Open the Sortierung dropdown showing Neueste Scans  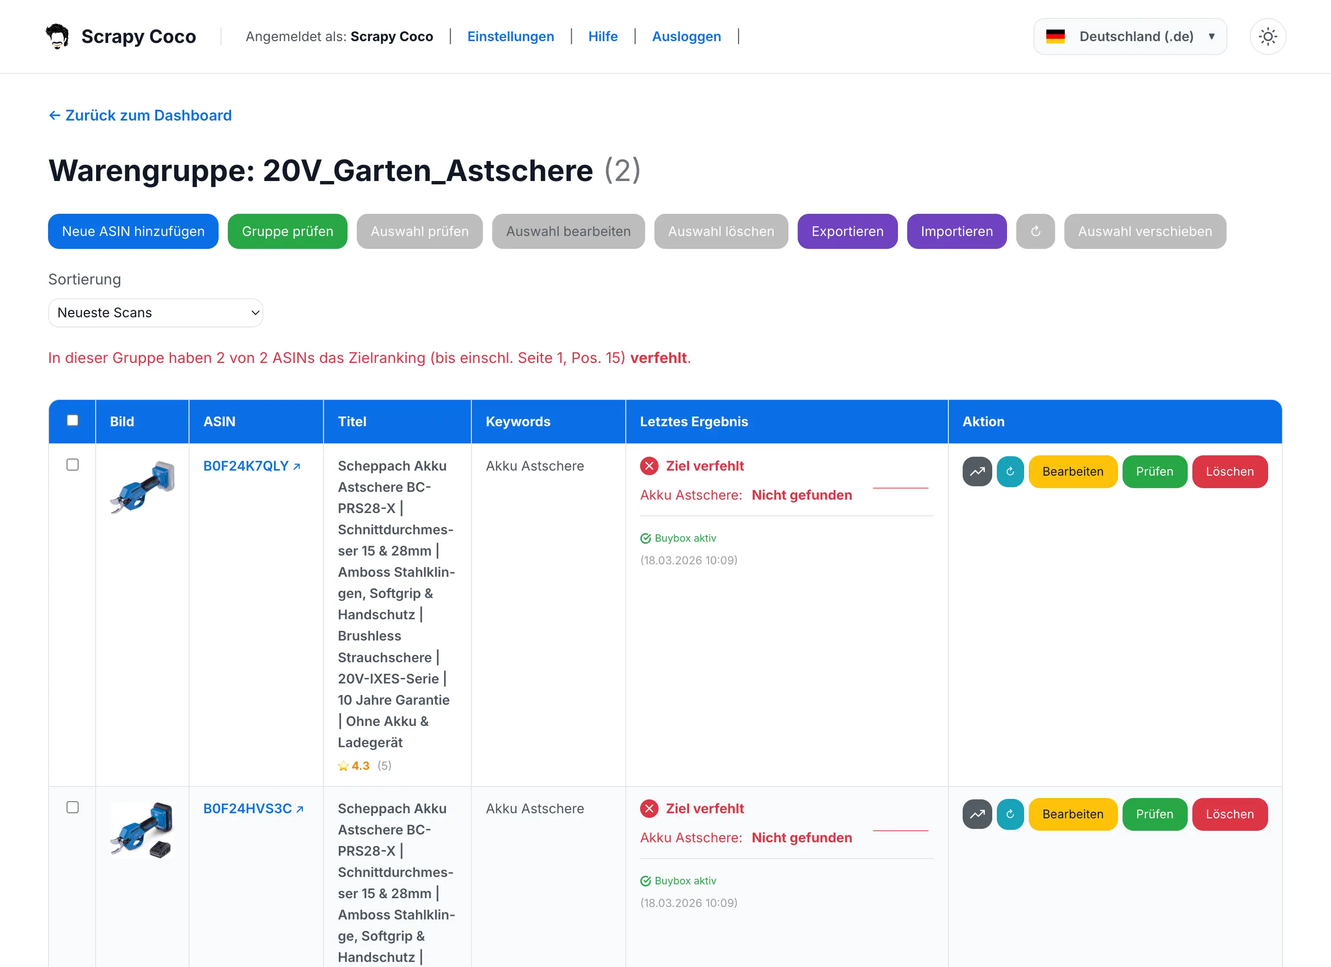pos(156,313)
